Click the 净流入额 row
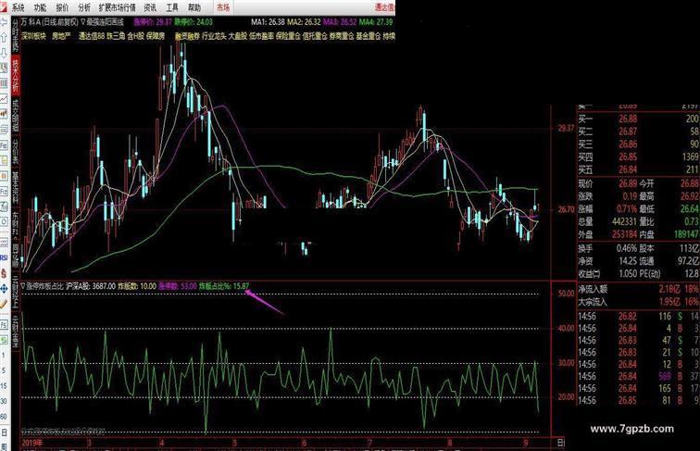This screenshot has height=451, width=700. coord(639,289)
